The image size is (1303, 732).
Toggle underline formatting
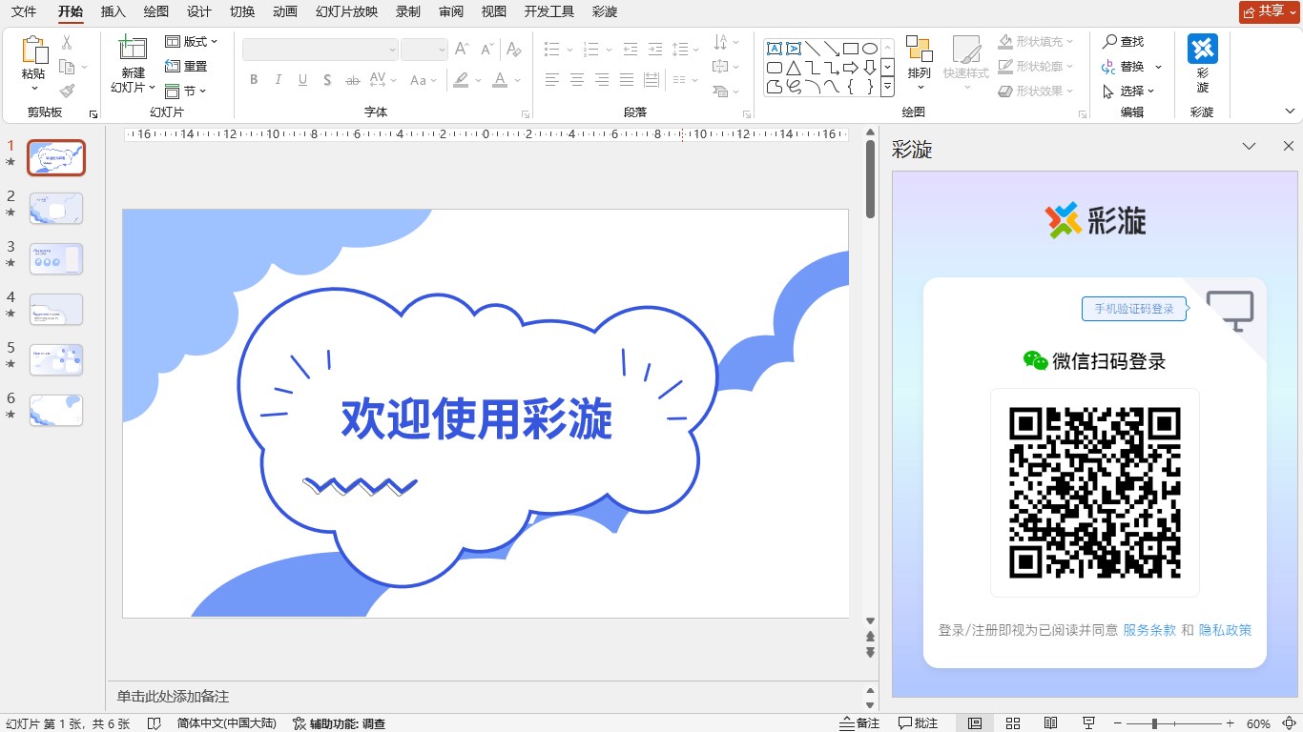pyautogui.click(x=303, y=80)
